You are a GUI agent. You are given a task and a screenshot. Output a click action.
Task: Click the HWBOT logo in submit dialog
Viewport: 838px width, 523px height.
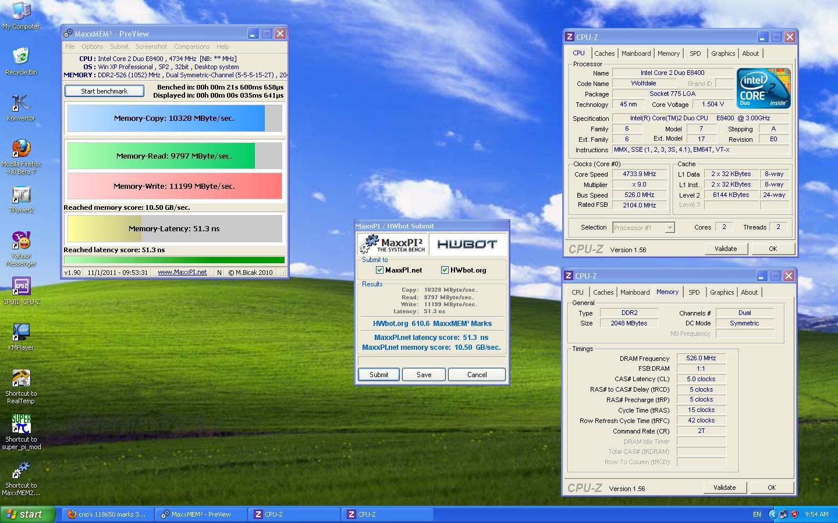click(467, 244)
